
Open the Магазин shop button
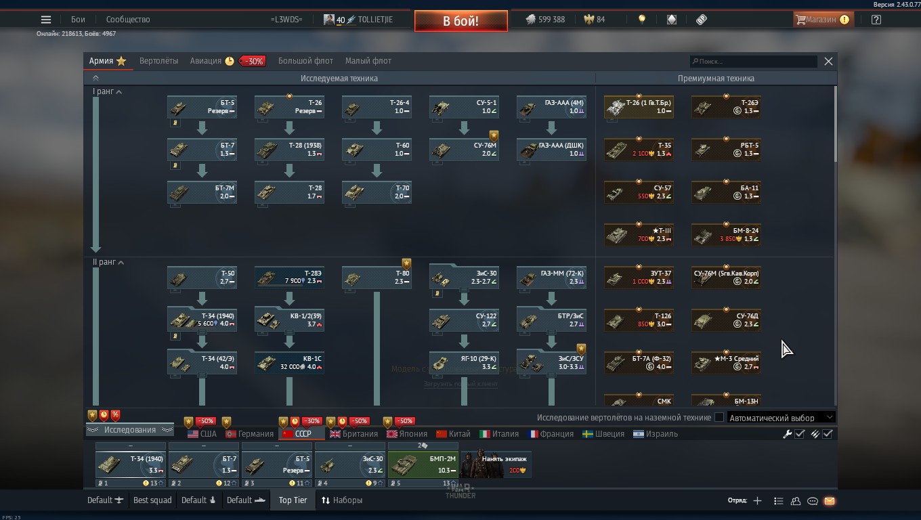[823, 20]
